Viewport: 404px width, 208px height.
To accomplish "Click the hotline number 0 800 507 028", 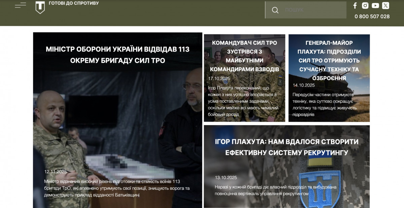I will [x=372, y=17].
